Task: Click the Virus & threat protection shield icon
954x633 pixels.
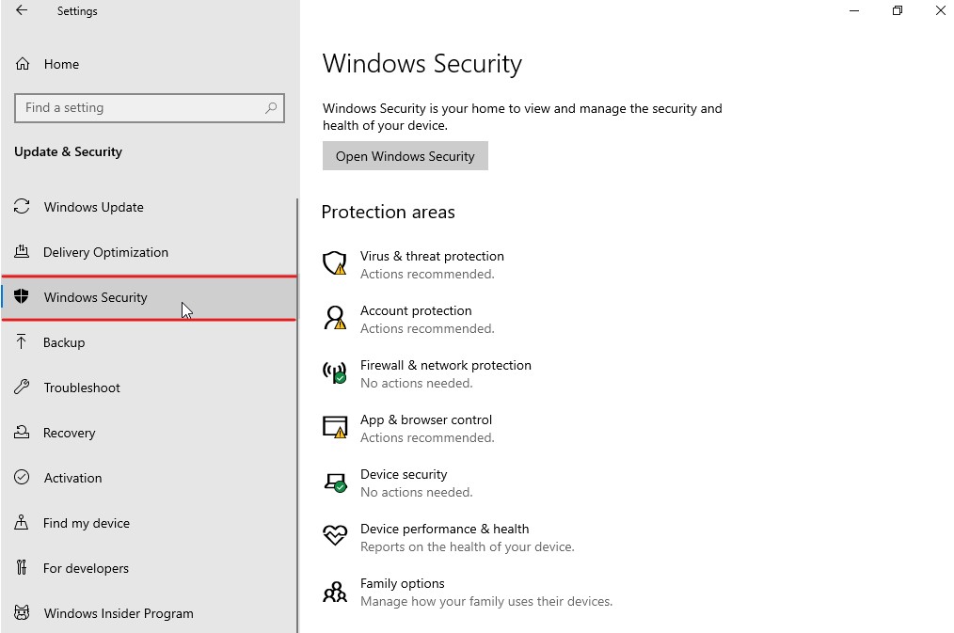Action: click(335, 263)
